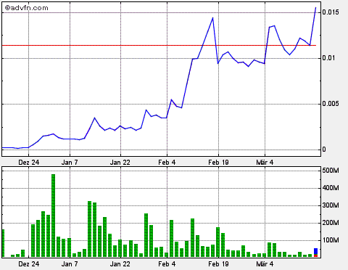Click 'Mär 4' date label under price chart
The height and width of the screenshot is (270, 348).
(x=265, y=162)
